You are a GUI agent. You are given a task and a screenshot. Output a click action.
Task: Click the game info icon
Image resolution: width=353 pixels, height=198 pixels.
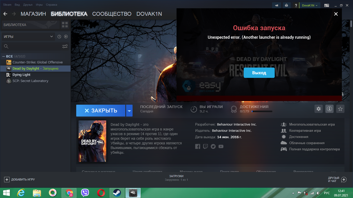pos(329,109)
